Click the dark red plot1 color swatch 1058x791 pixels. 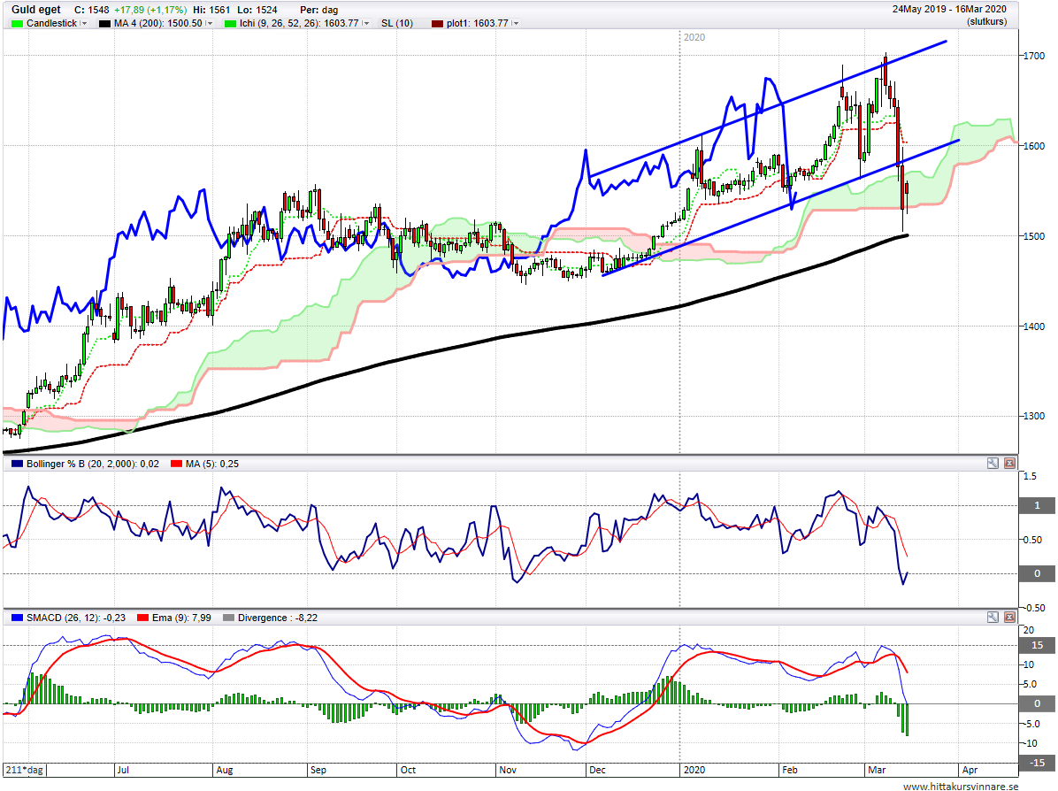click(x=437, y=24)
